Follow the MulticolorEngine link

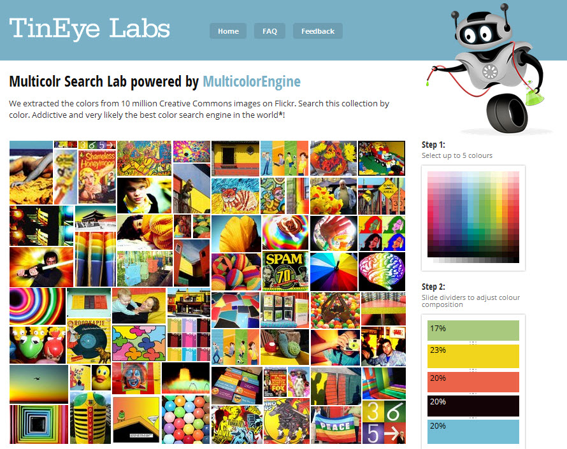[x=252, y=82]
